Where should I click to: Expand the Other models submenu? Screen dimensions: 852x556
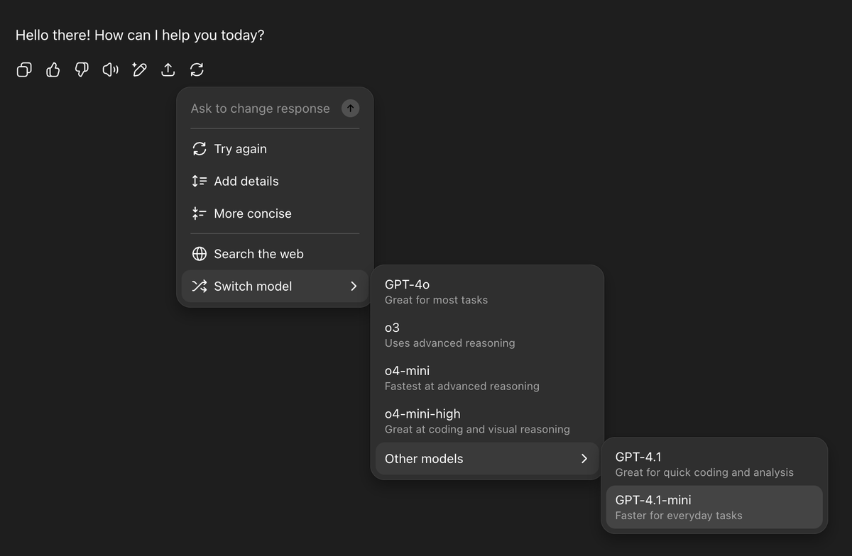point(487,459)
